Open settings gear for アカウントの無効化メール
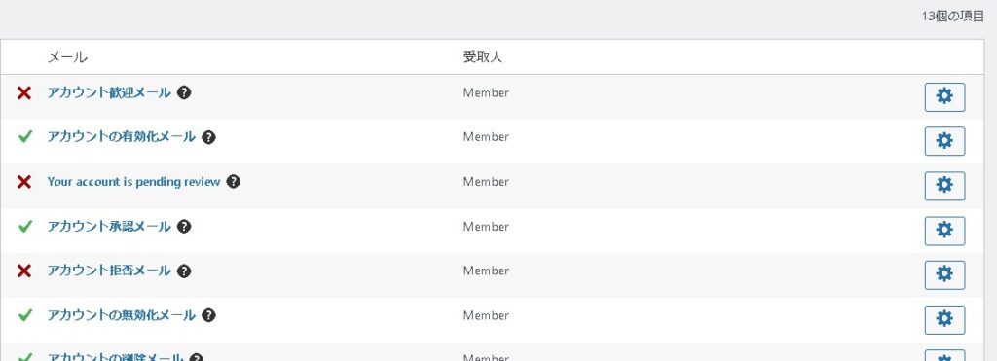This screenshot has height=361, width=997. pyautogui.click(x=944, y=320)
